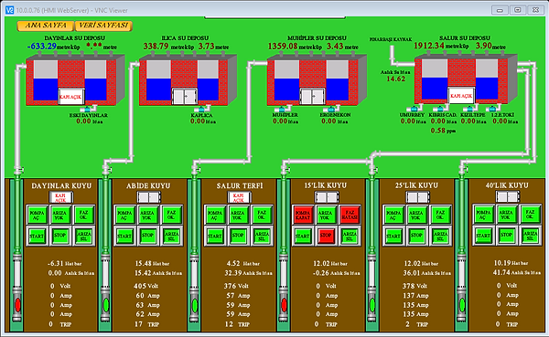This screenshot has width=549, height=337.
Task: Start the 25'LİK KUYU pump
Action: pyautogui.click(x=393, y=236)
